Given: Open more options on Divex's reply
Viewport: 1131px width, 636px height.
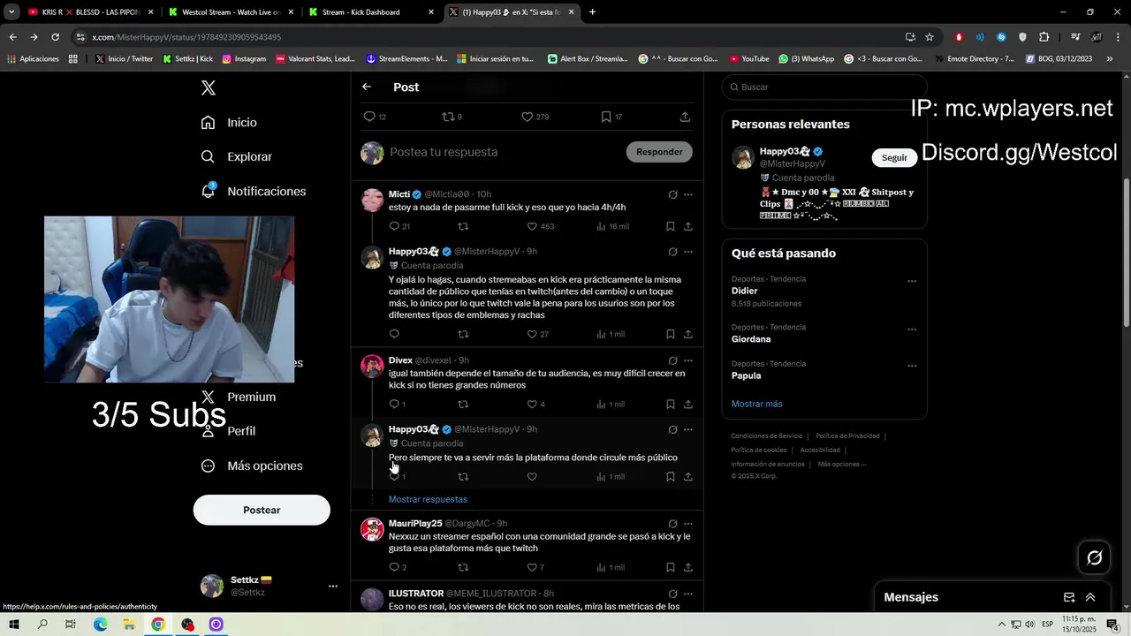Looking at the screenshot, I should (x=687, y=360).
